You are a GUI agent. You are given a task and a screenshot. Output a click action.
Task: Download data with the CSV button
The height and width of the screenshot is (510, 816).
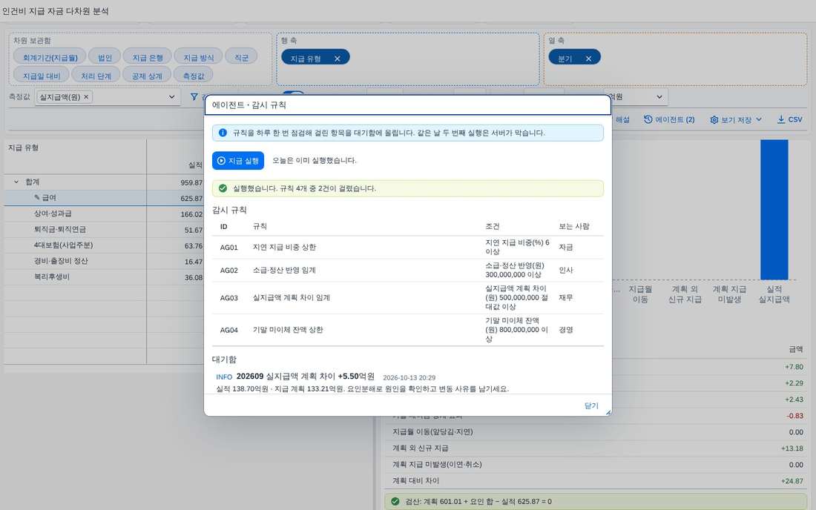(x=789, y=119)
